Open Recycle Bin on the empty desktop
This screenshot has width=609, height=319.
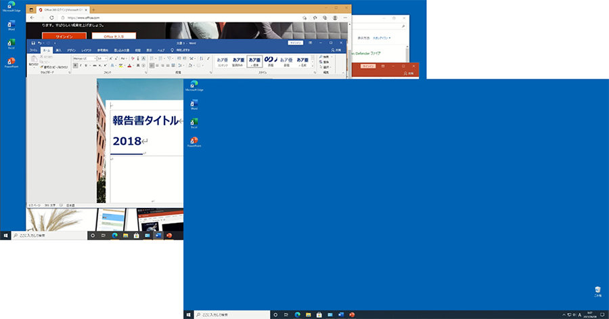597,291
